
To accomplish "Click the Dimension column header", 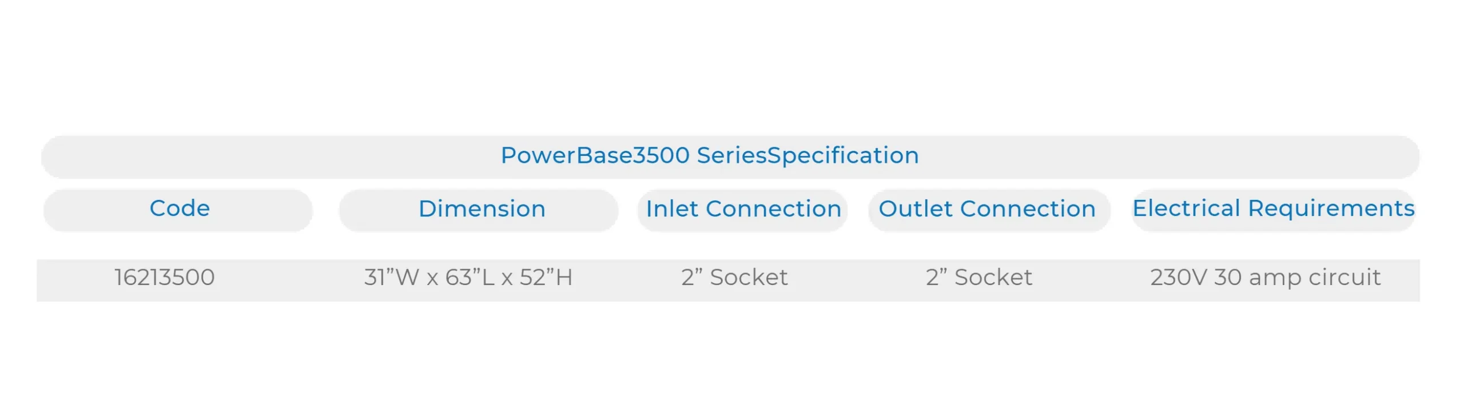I will (481, 209).
